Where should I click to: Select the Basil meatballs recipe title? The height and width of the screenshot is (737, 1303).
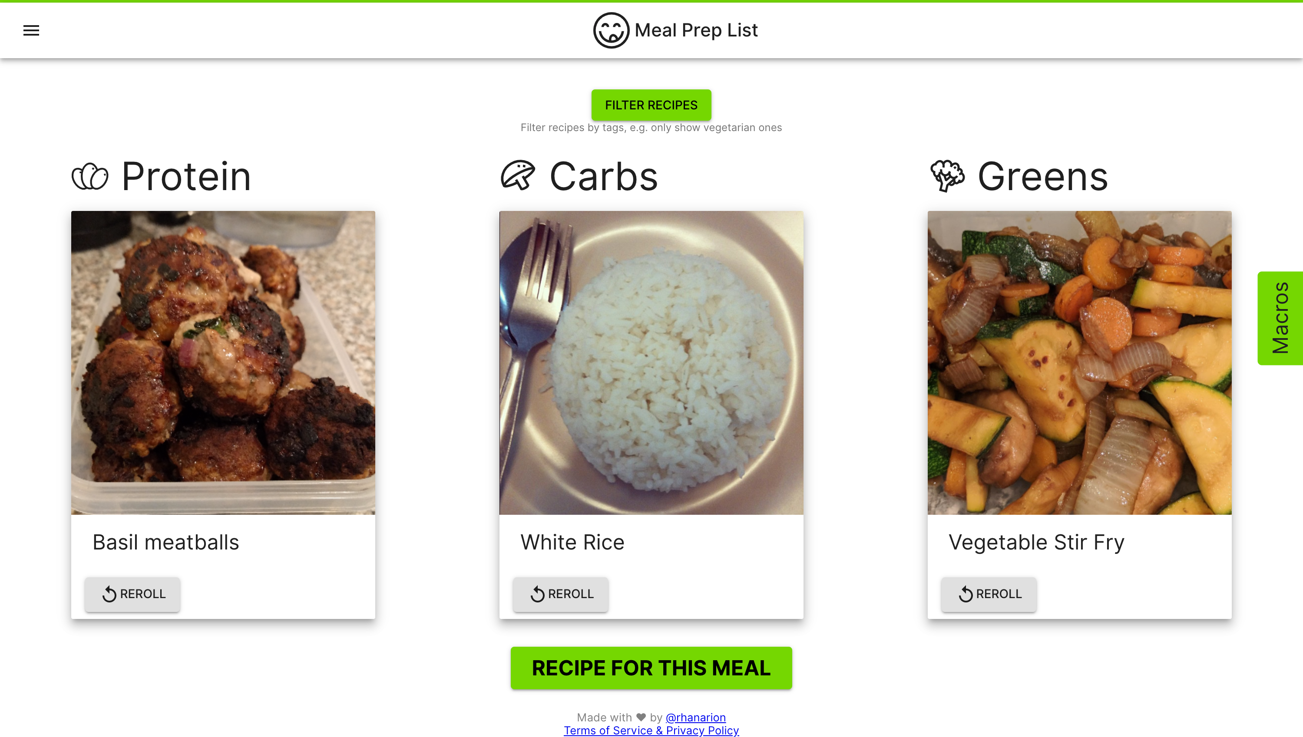(165, 542)
